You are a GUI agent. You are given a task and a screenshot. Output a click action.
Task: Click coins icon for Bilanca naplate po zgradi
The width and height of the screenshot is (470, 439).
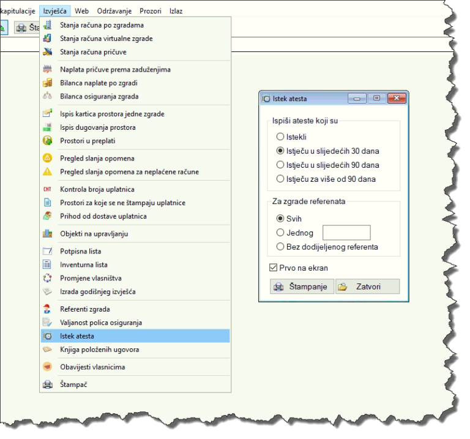47,83
